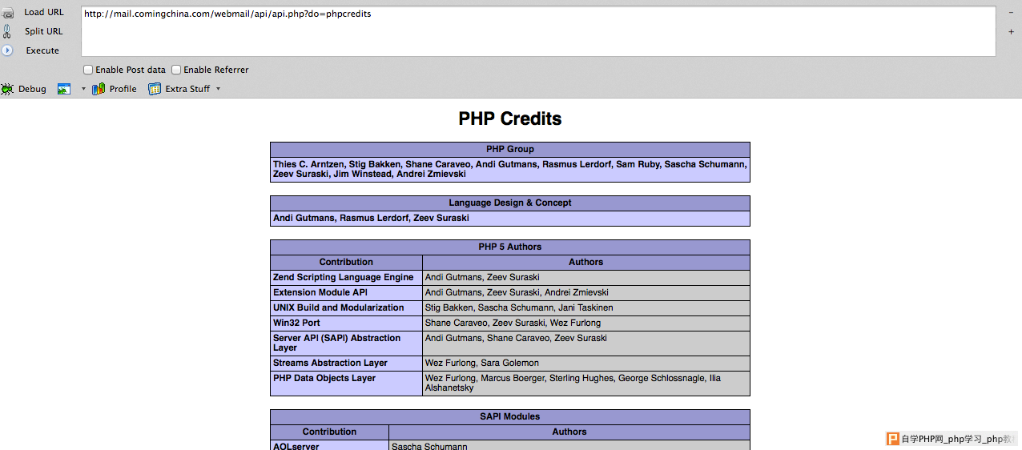Click 'Andi Gutmans, Rasmus Lerdorf, Zeev Suraski' cell

(510, 219)
